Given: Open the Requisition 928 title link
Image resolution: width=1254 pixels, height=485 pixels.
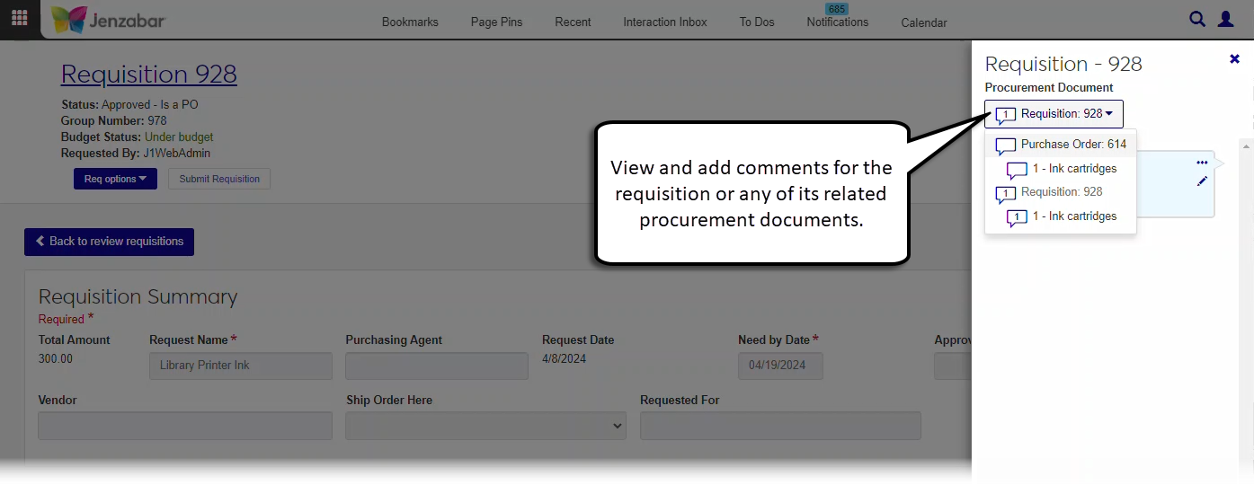Looking at the screenshot, I should pyautogui.click(x=149, y=74).
